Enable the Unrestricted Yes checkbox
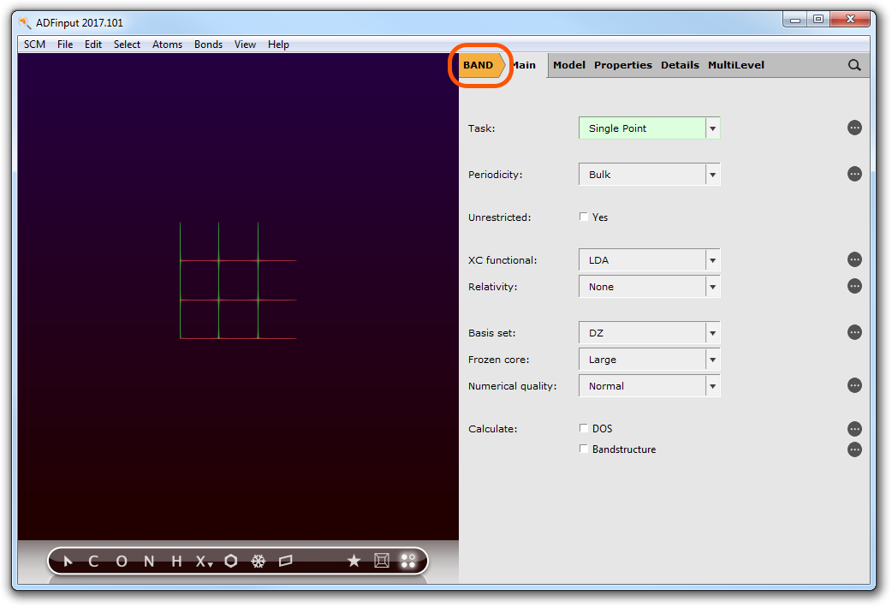892x607 pixels. pyautogui.click(x=584, y=217)
